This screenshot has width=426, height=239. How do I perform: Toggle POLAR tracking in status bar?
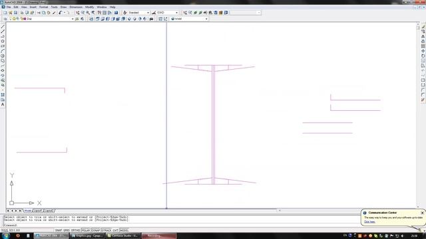coord(86,230)
